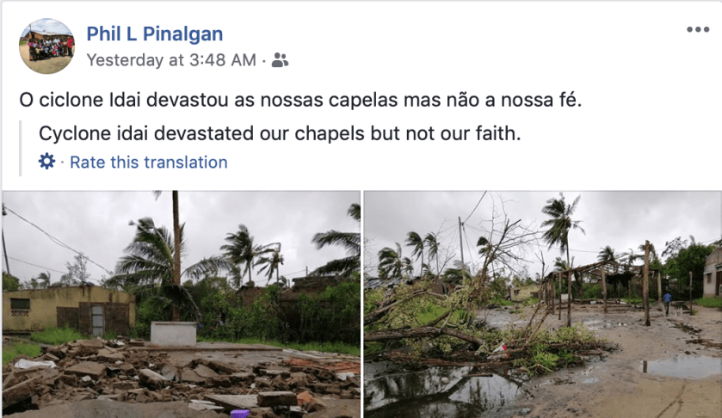The height and width of the screenshot is (418, 722).
Task: Click the wooden frame structure in right photo
Action: pos(602,280)
